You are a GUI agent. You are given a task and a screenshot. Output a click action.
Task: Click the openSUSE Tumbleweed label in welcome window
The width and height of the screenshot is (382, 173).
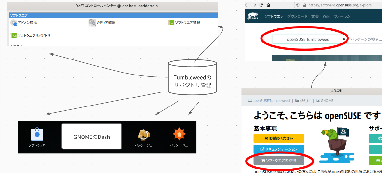269,101
